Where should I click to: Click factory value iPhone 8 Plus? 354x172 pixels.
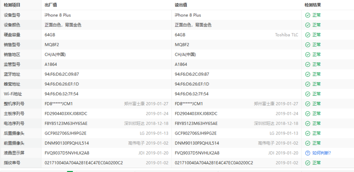coord(57,15)
